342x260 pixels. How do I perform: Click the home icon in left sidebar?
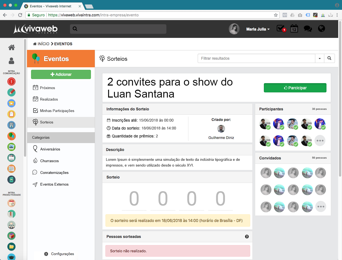point(11,47)
